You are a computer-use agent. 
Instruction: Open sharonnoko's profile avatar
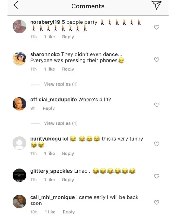20,59
